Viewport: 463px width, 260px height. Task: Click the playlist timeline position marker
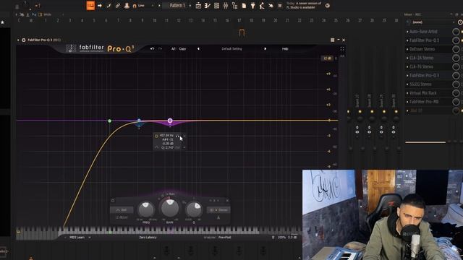(242, 32)
